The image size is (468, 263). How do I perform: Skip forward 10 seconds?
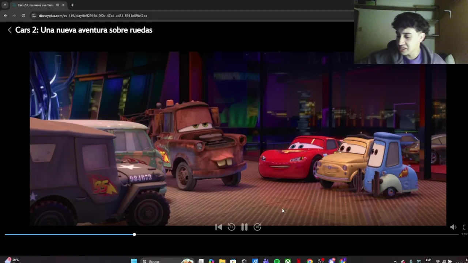coord(257,227)
